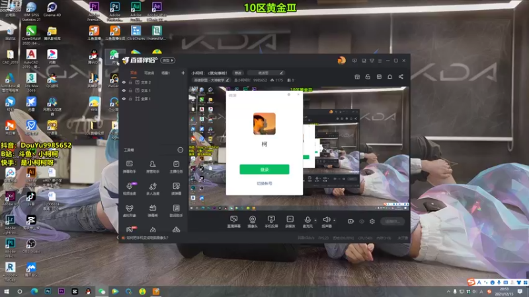Open Cinema 4D desktop icon
529x297 pixels.
[x=52, y=9]
